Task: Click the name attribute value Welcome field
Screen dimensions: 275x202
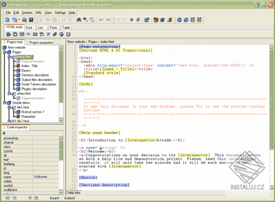Action: coord(46,177)
